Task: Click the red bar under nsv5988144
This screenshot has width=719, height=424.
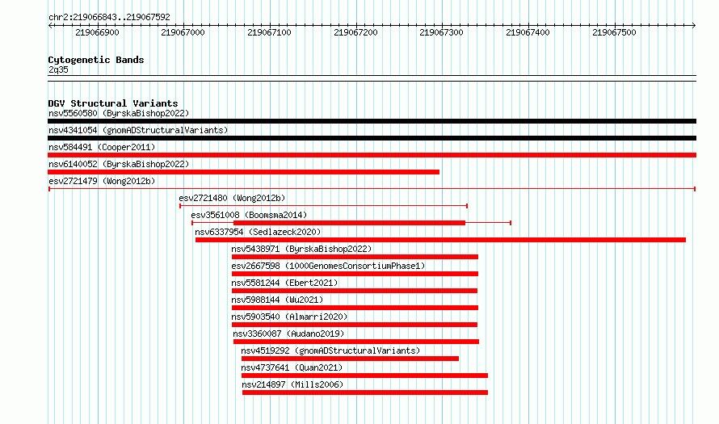Action: [x=355, y=308]
